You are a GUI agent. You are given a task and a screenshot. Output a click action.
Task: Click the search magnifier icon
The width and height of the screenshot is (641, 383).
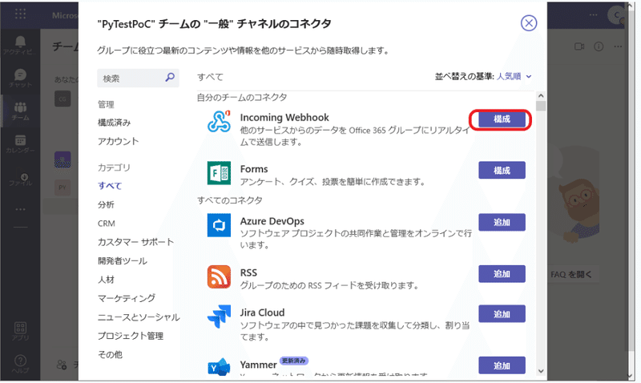[x=170, y=77]
